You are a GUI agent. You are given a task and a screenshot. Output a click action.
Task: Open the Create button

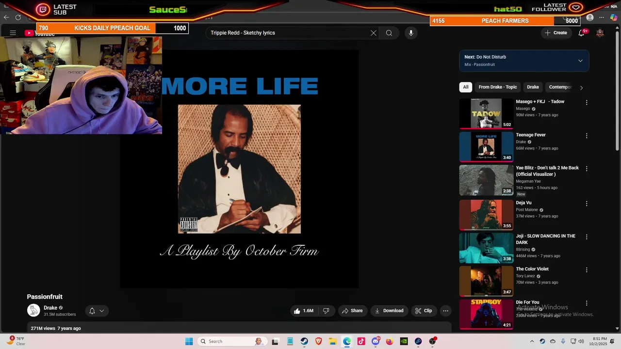click(x=556, y=33)
